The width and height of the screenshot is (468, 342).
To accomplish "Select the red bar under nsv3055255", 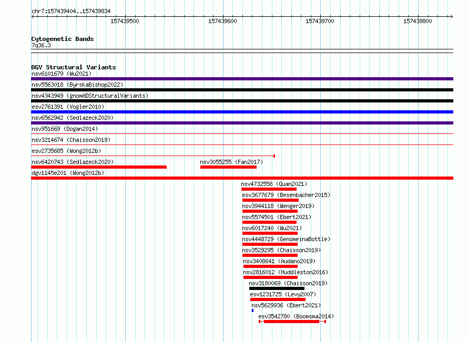I will point(228,167).
